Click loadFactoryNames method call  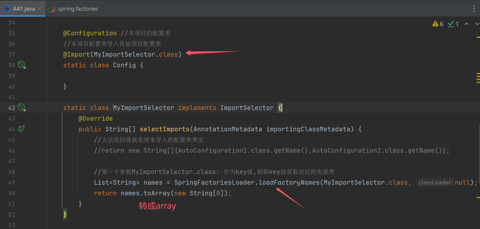click(289, 182)
